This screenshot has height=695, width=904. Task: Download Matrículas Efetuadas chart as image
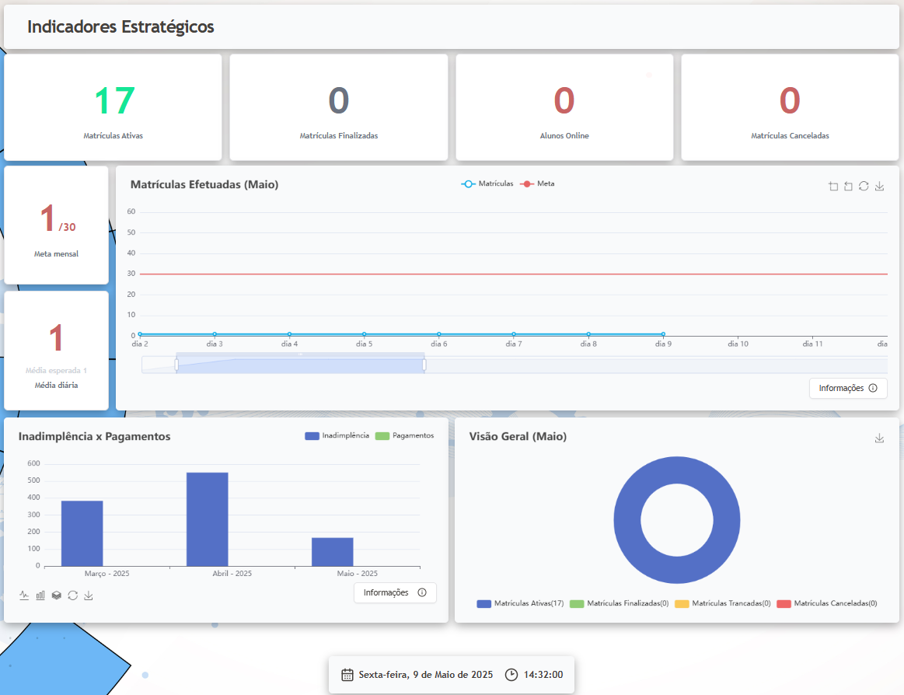(x=879, y=187)
